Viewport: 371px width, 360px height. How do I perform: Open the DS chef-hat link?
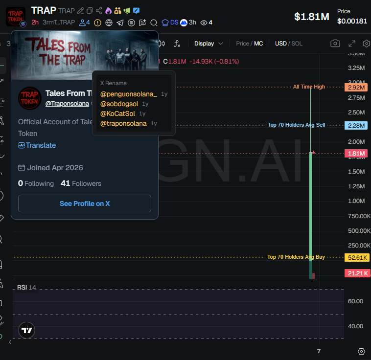[x=170, y=22]
